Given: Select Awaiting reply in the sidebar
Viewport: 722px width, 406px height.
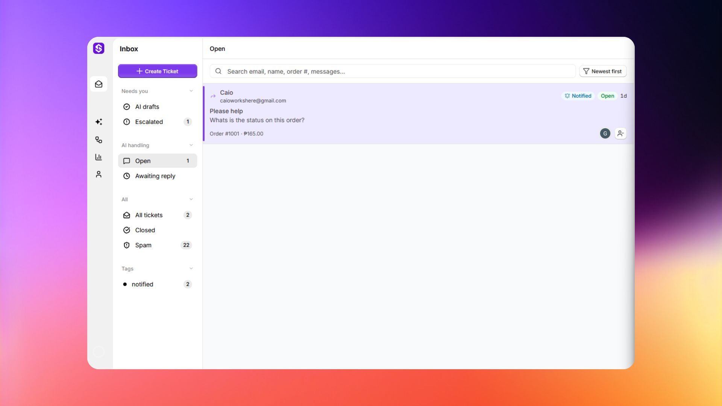Looking at the screenshot, I should (x=158, y=176).
